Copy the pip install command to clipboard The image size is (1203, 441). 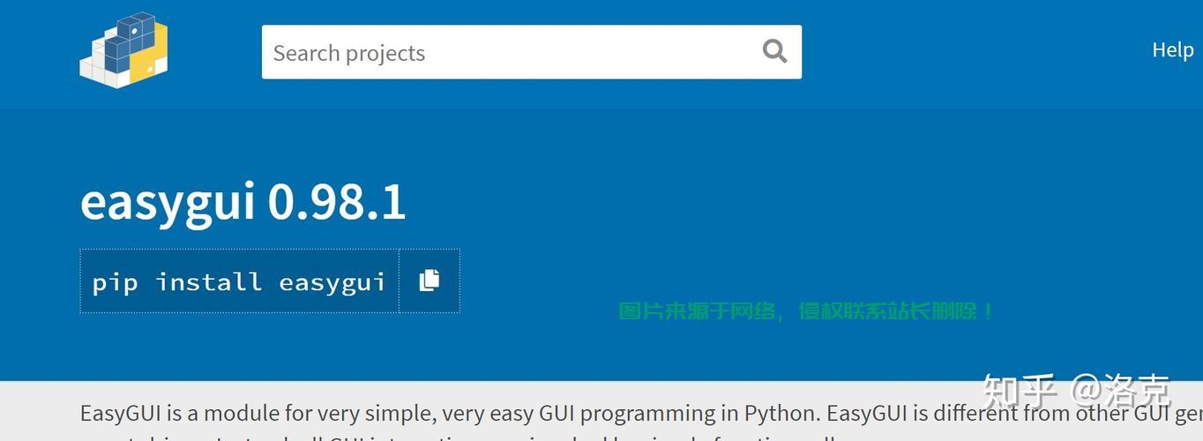tap(430, 280)
